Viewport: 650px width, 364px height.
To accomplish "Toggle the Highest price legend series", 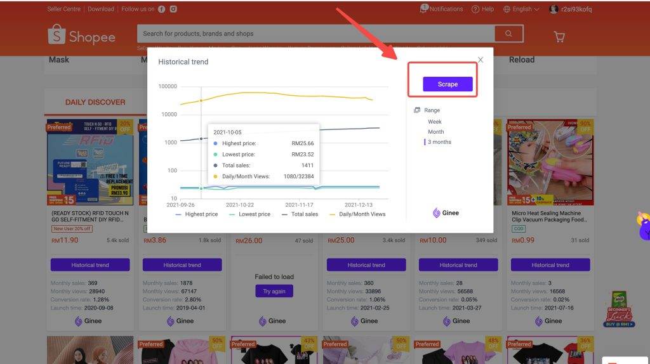I will pos(197,214).
